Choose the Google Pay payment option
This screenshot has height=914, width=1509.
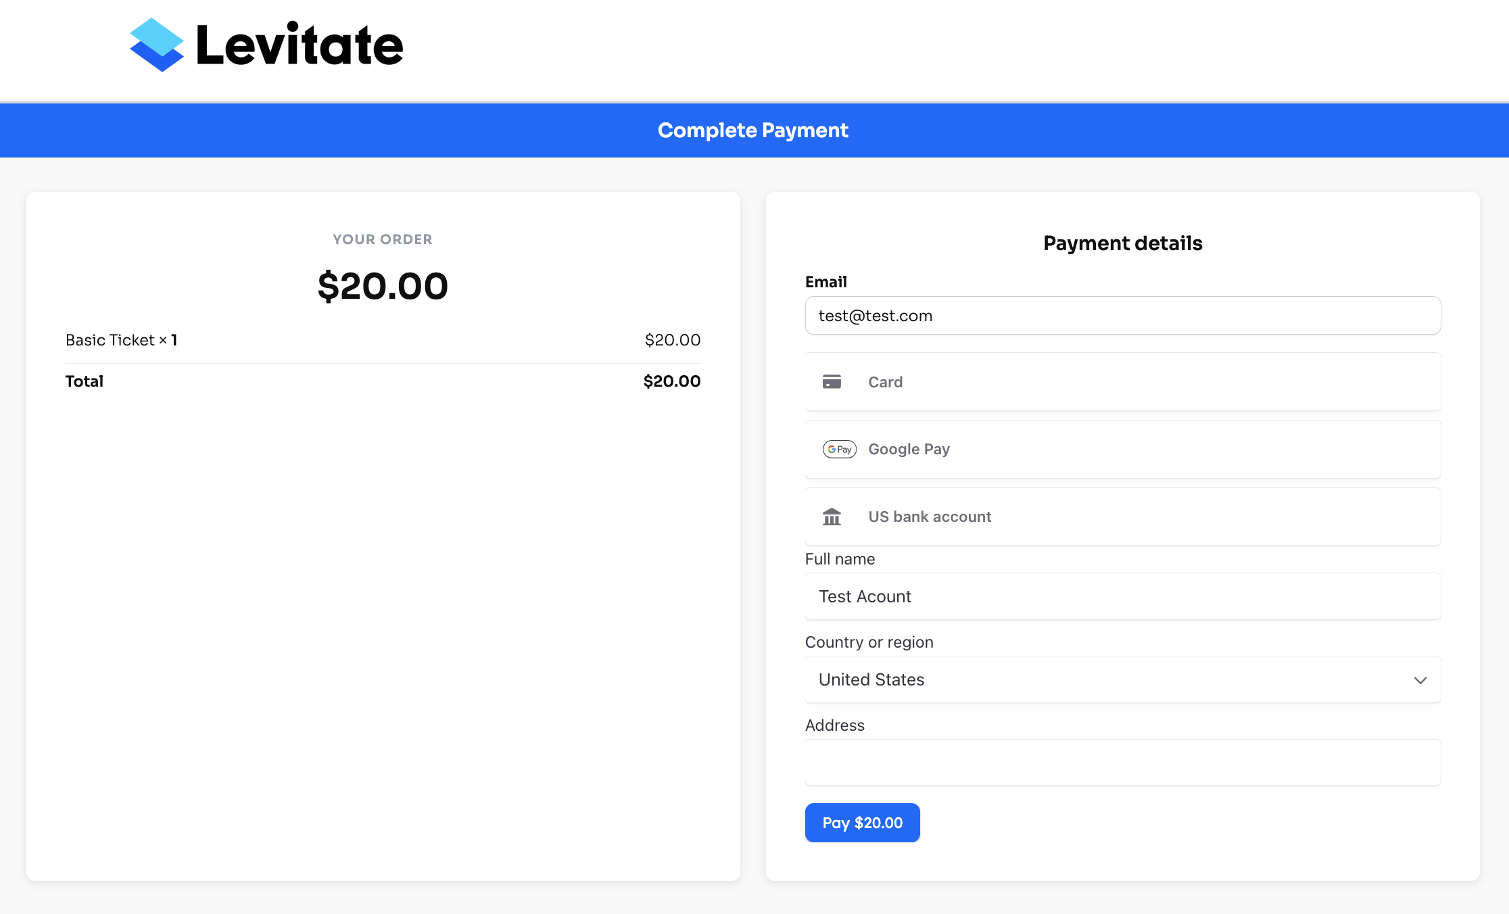tap(1122, 449)
